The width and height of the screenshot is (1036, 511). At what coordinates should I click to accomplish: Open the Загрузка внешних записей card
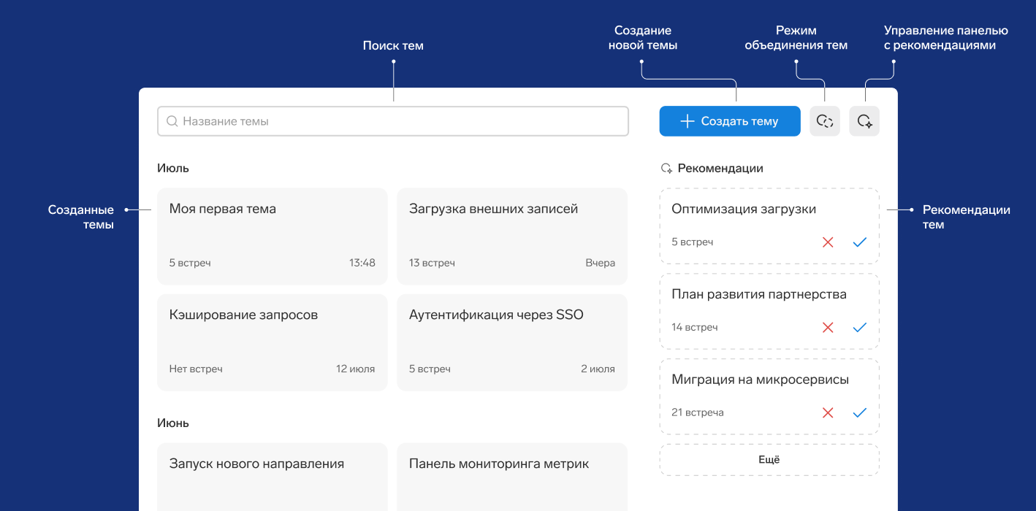[x=512, y=237]
